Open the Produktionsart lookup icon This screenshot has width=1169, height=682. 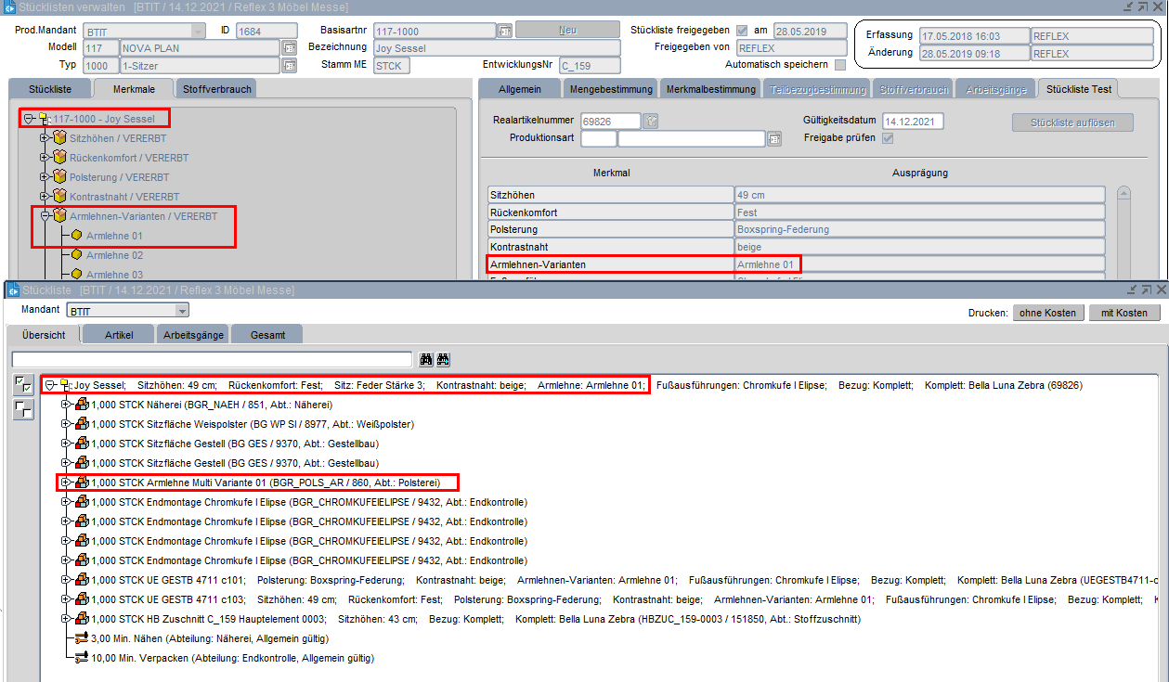click(774, 139)
